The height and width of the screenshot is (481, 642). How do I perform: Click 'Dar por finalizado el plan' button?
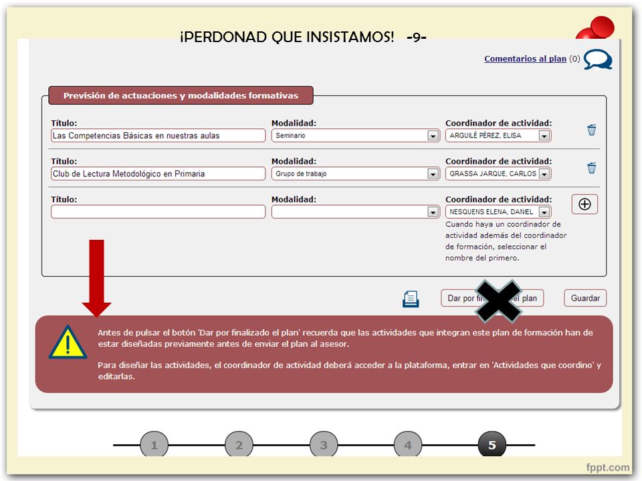492,298
